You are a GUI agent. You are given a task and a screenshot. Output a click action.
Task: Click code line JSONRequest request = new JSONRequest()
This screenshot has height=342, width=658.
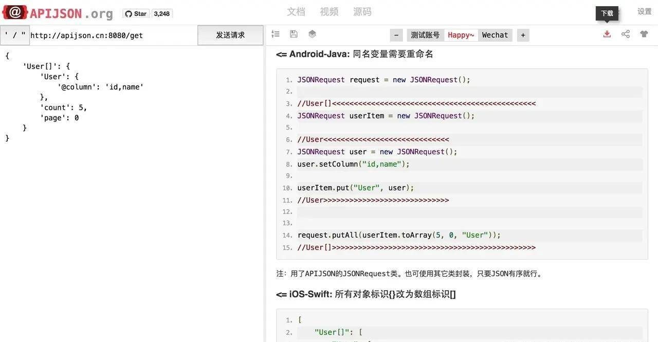pos(384,80)
